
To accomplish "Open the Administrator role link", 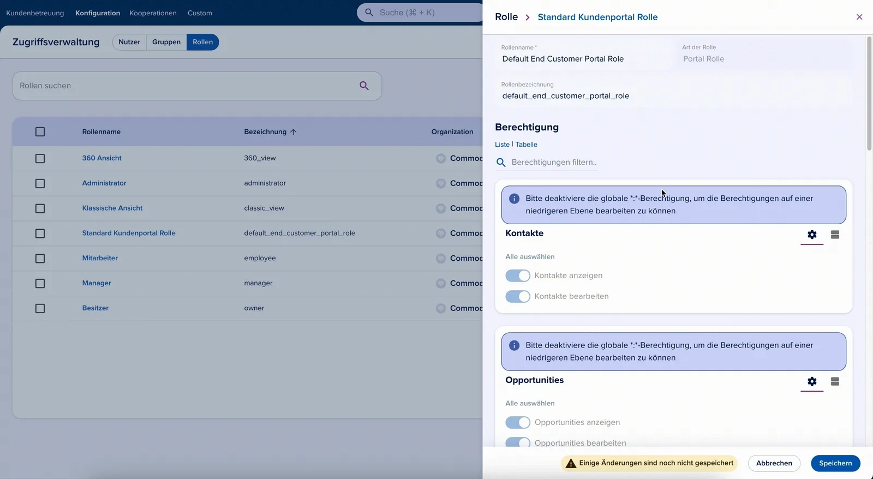I will [104, 183].
